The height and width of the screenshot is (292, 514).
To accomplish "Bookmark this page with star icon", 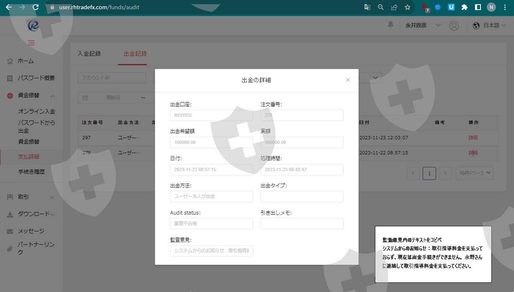I will pos(407,7).
